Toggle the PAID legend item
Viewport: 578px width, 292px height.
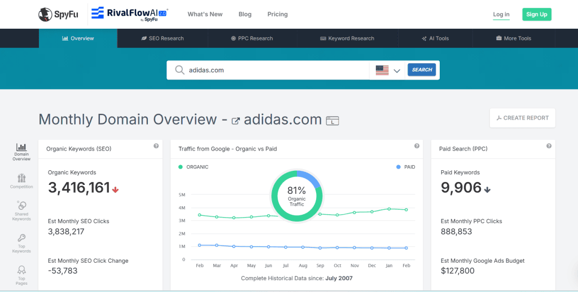tap(405, 167)
